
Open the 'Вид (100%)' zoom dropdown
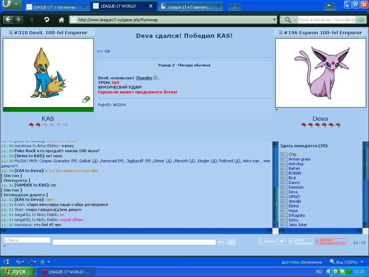click(347, 262)
